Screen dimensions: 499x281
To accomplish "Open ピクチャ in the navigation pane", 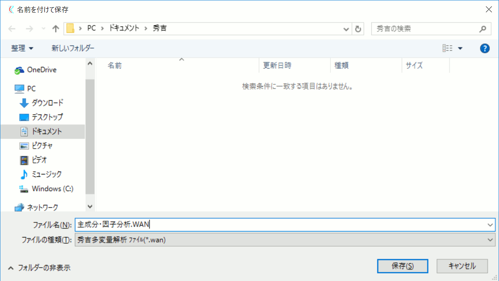I will (42, 146).
